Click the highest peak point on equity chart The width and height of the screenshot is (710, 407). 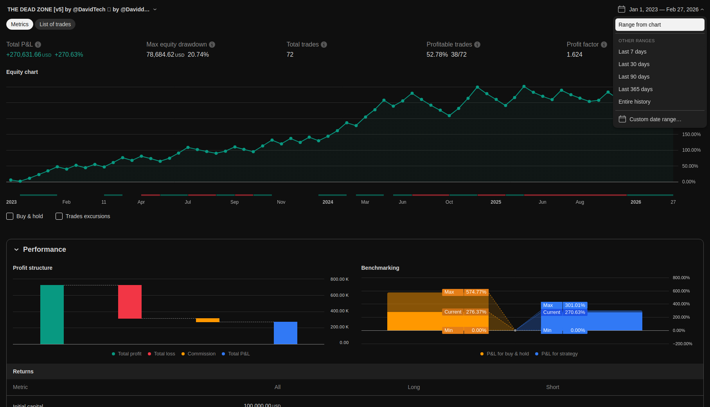coord(524,86)
